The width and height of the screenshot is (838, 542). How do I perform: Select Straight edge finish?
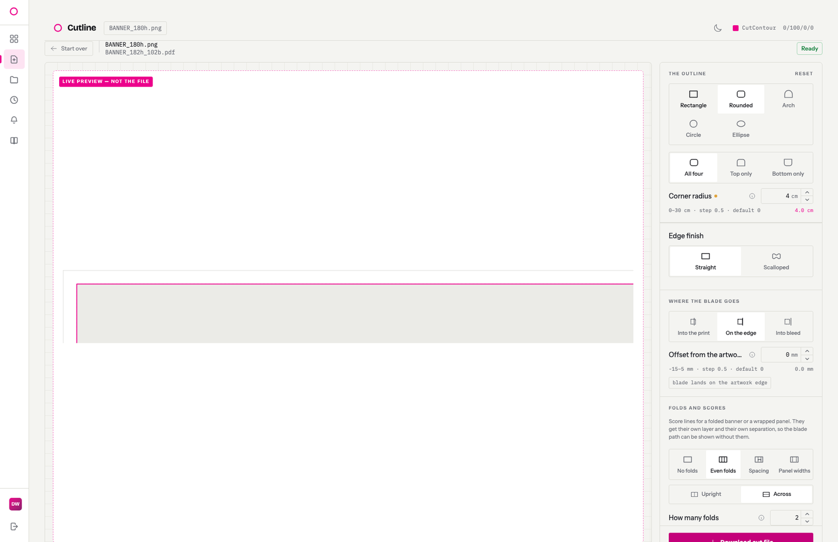coord(705,261)
